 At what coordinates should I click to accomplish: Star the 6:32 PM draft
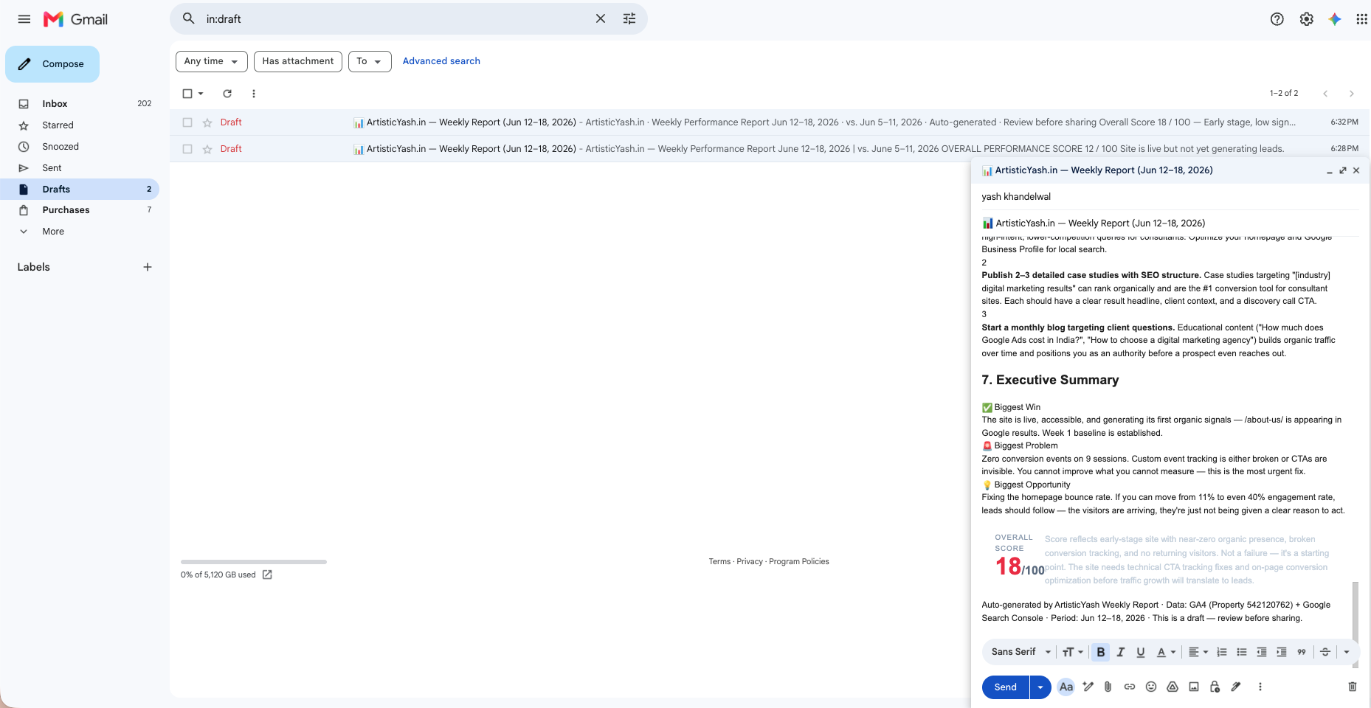[207, 122]
